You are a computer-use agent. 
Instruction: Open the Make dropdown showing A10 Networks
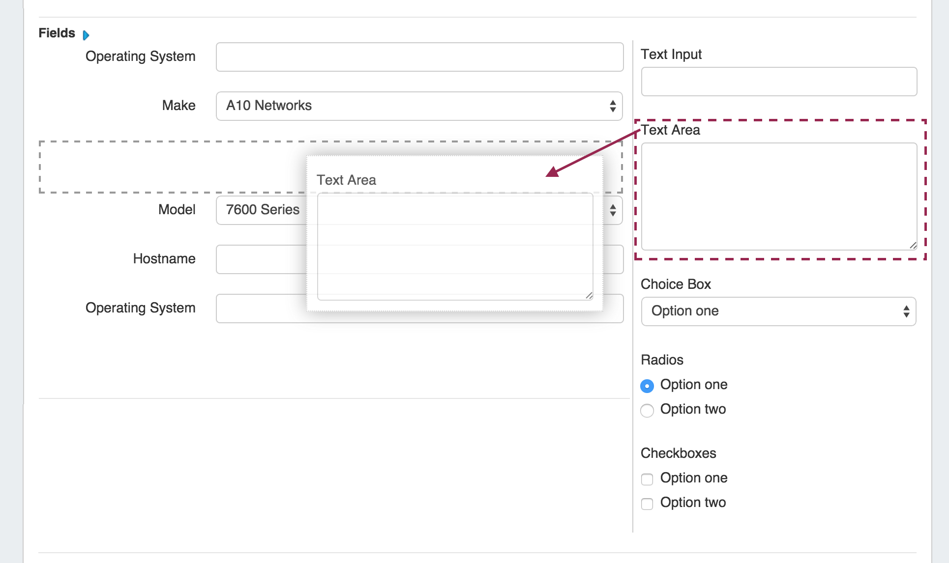click(x=419, y=106)
